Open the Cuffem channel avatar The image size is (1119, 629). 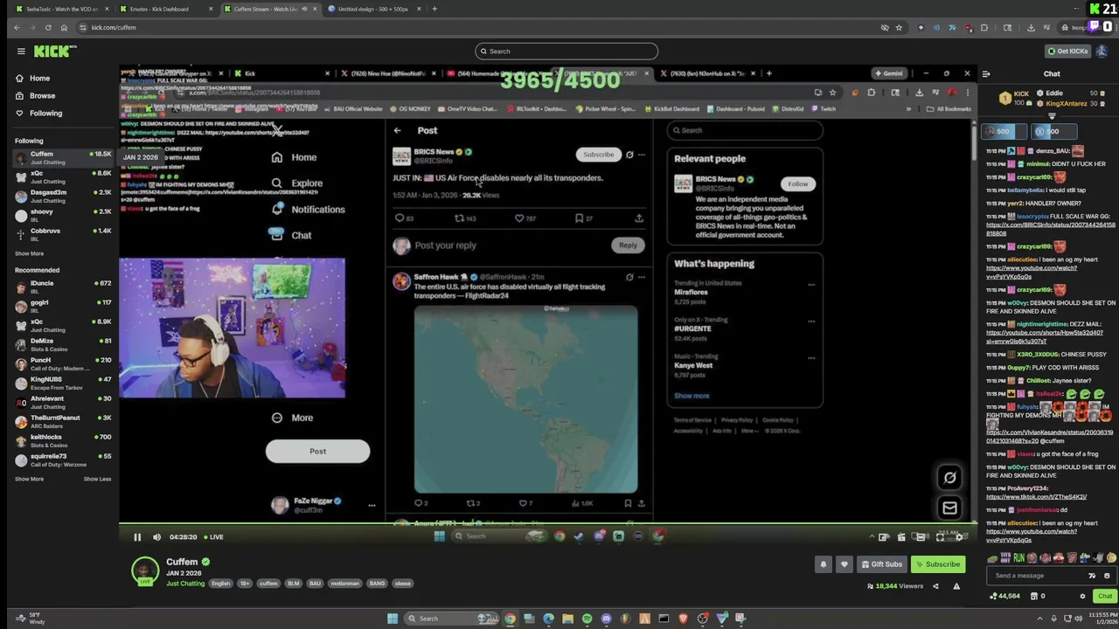click(145, 570)
